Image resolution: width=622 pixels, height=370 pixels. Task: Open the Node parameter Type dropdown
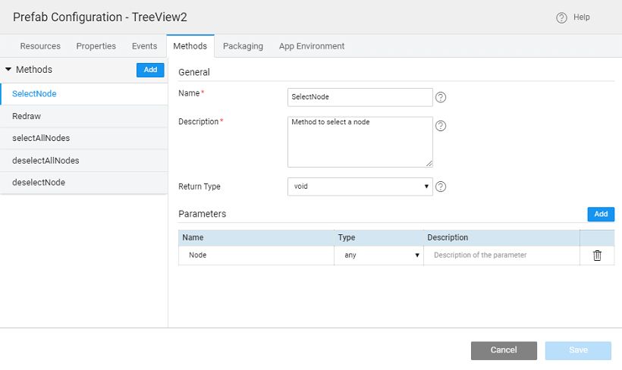pos(379,256)
